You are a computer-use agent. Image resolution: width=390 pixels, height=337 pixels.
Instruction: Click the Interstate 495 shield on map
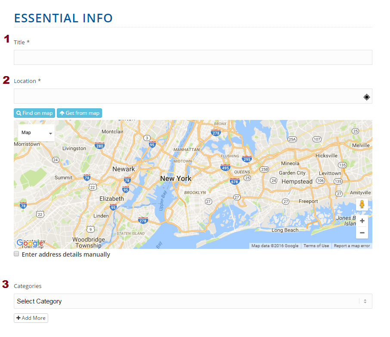225,168
